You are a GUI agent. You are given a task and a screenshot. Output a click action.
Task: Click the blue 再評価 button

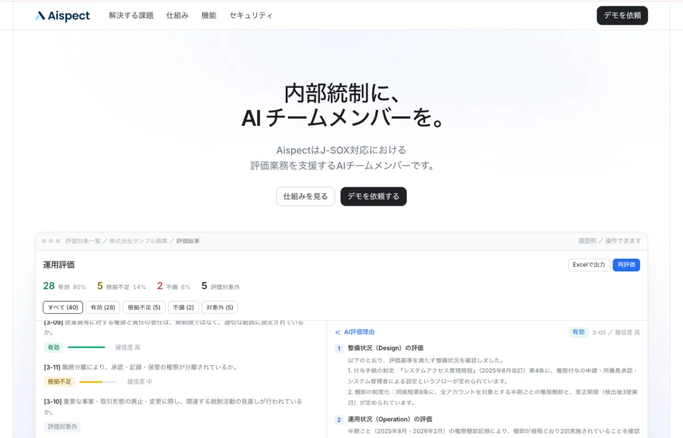(626, 265)
